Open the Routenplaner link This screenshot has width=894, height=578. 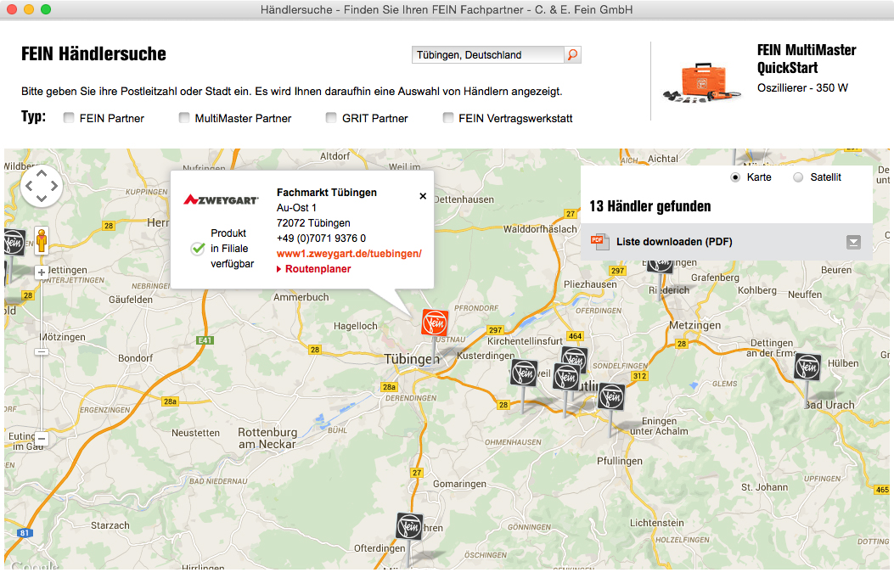pyautogui.click(x=318, y=269)
